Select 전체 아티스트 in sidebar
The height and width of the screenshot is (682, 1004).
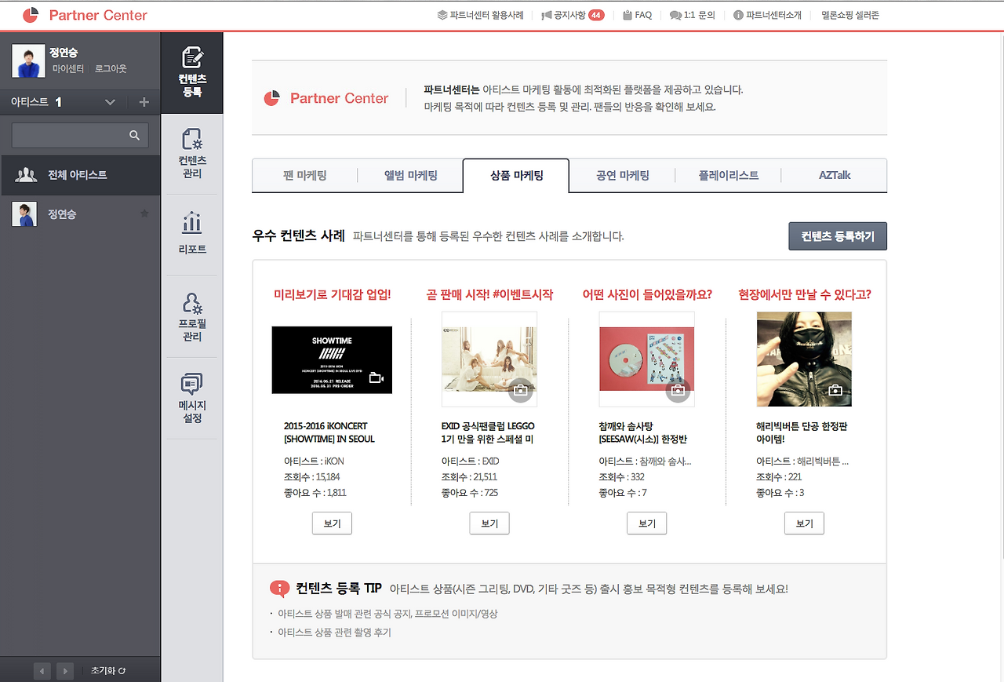[80, 174]
